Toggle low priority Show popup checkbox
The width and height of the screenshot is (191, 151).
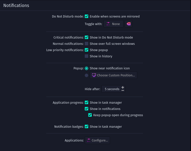pos(86,50)
